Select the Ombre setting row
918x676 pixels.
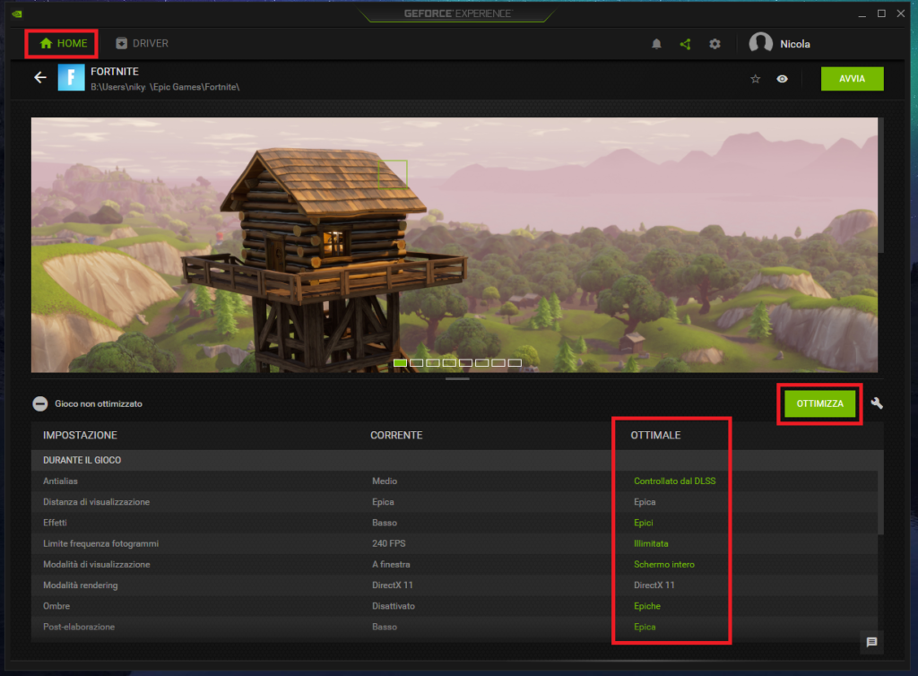pos(455,606)
